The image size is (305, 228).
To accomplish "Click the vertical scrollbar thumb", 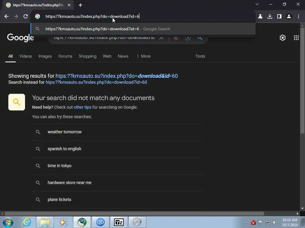I will click(x=302, y=80).
